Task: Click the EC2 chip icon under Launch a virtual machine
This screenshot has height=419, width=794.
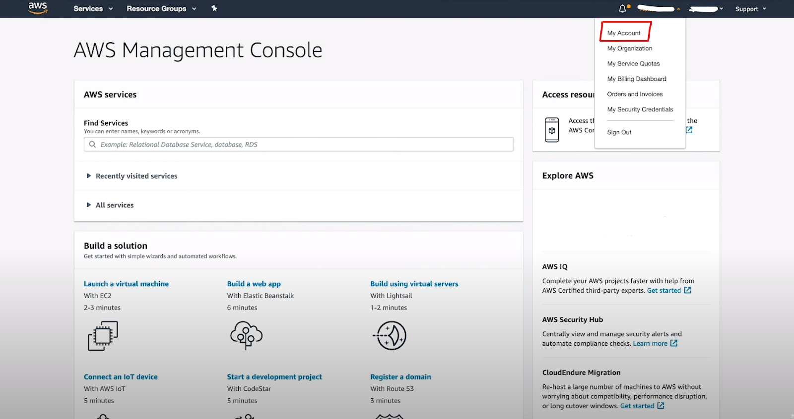Action: click(103, 336)
